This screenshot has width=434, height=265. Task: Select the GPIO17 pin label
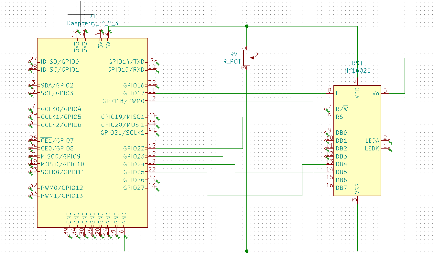click(134, 93)
